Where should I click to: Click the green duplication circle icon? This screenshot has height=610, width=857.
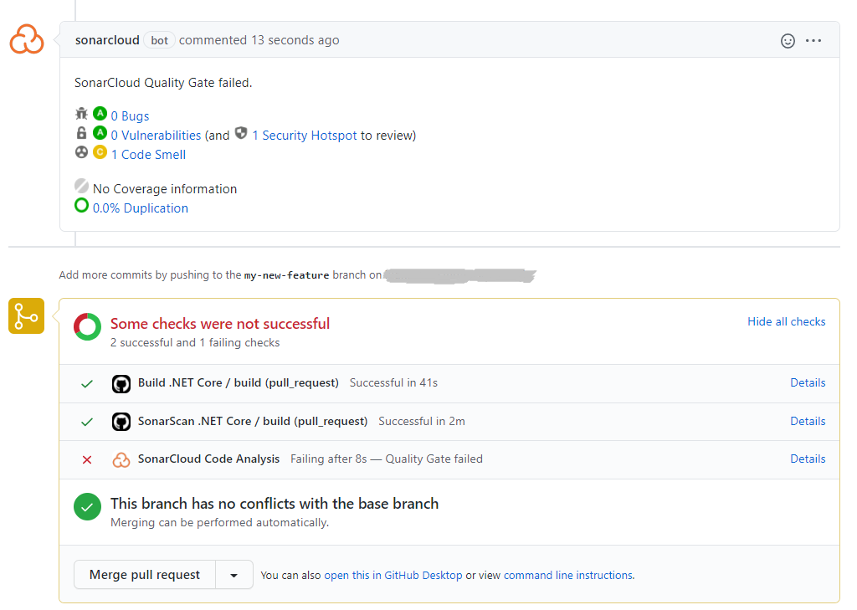pyautogui.click(x=81, y=206)
